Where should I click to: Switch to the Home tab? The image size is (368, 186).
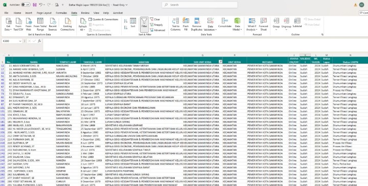[x=17, y=13]
